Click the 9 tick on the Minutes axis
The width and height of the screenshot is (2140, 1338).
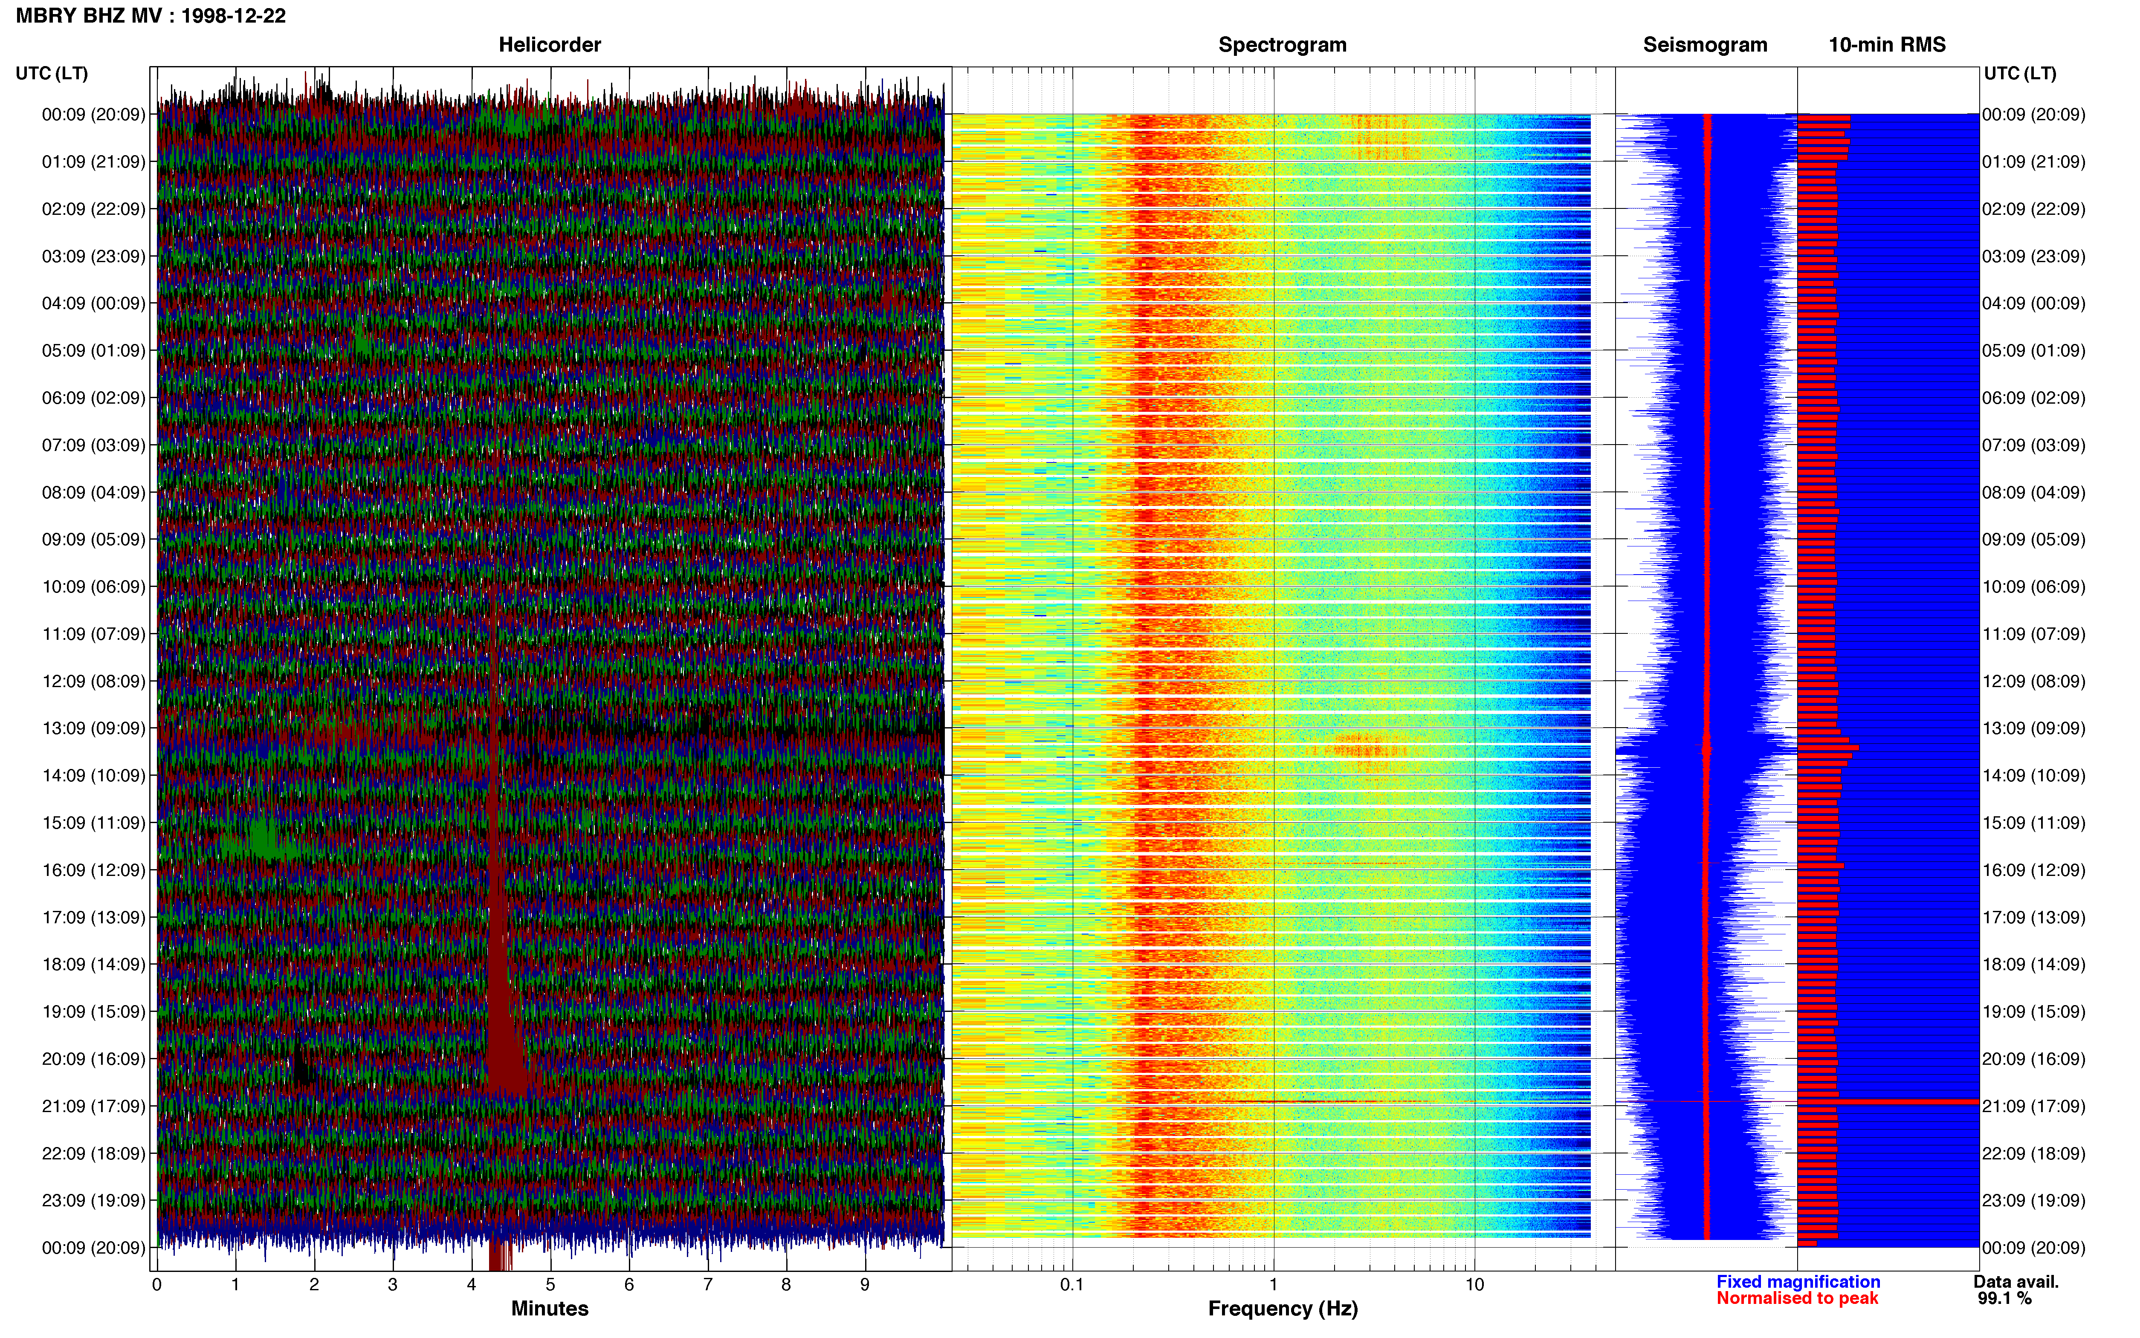pos(865,1285)
